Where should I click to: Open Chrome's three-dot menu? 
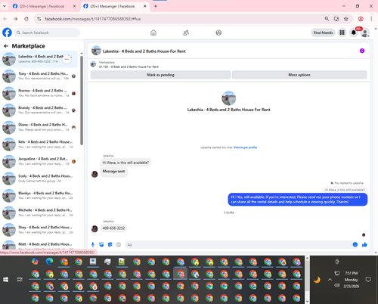371,19
